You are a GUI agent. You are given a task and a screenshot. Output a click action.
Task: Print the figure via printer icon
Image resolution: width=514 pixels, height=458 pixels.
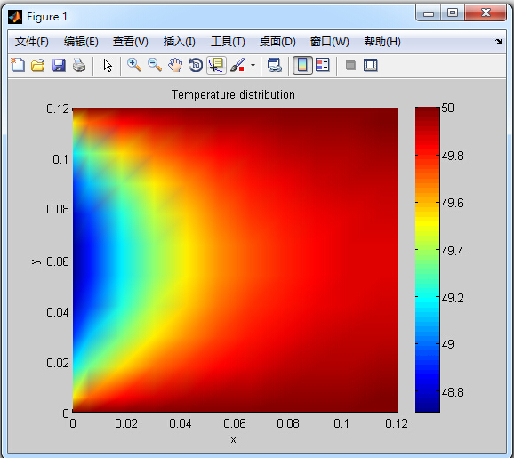coord(79,65)
